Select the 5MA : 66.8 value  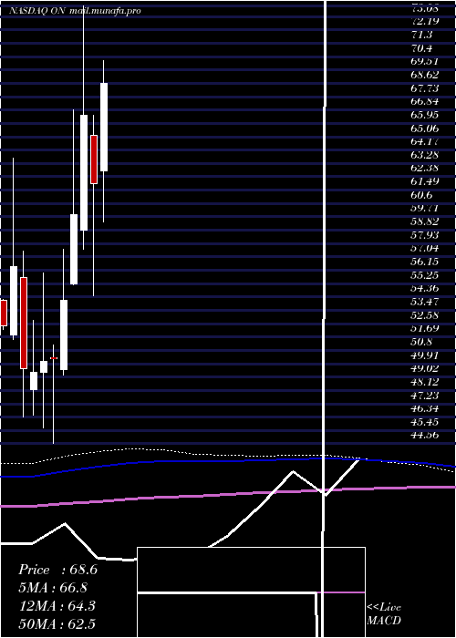pyautogui.click(x=53, y=588)
